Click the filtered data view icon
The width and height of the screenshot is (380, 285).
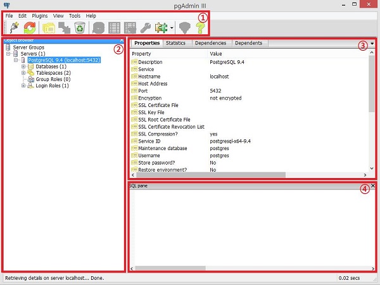pyautogui.click(x=130, y=28)
